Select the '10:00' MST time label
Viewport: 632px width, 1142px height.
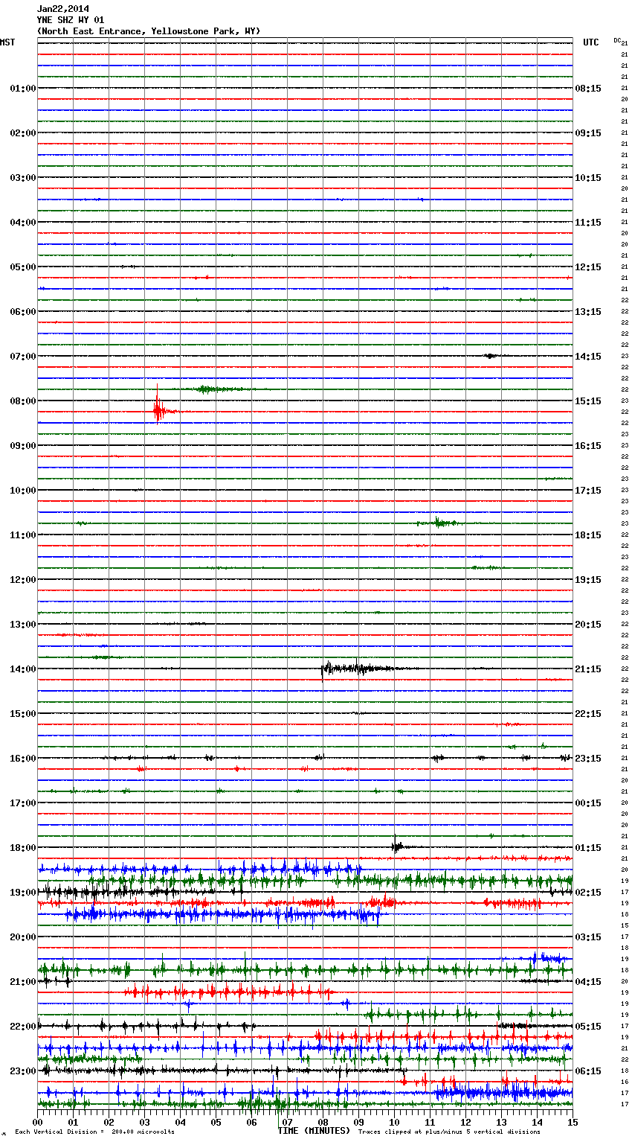coord(23,491)
